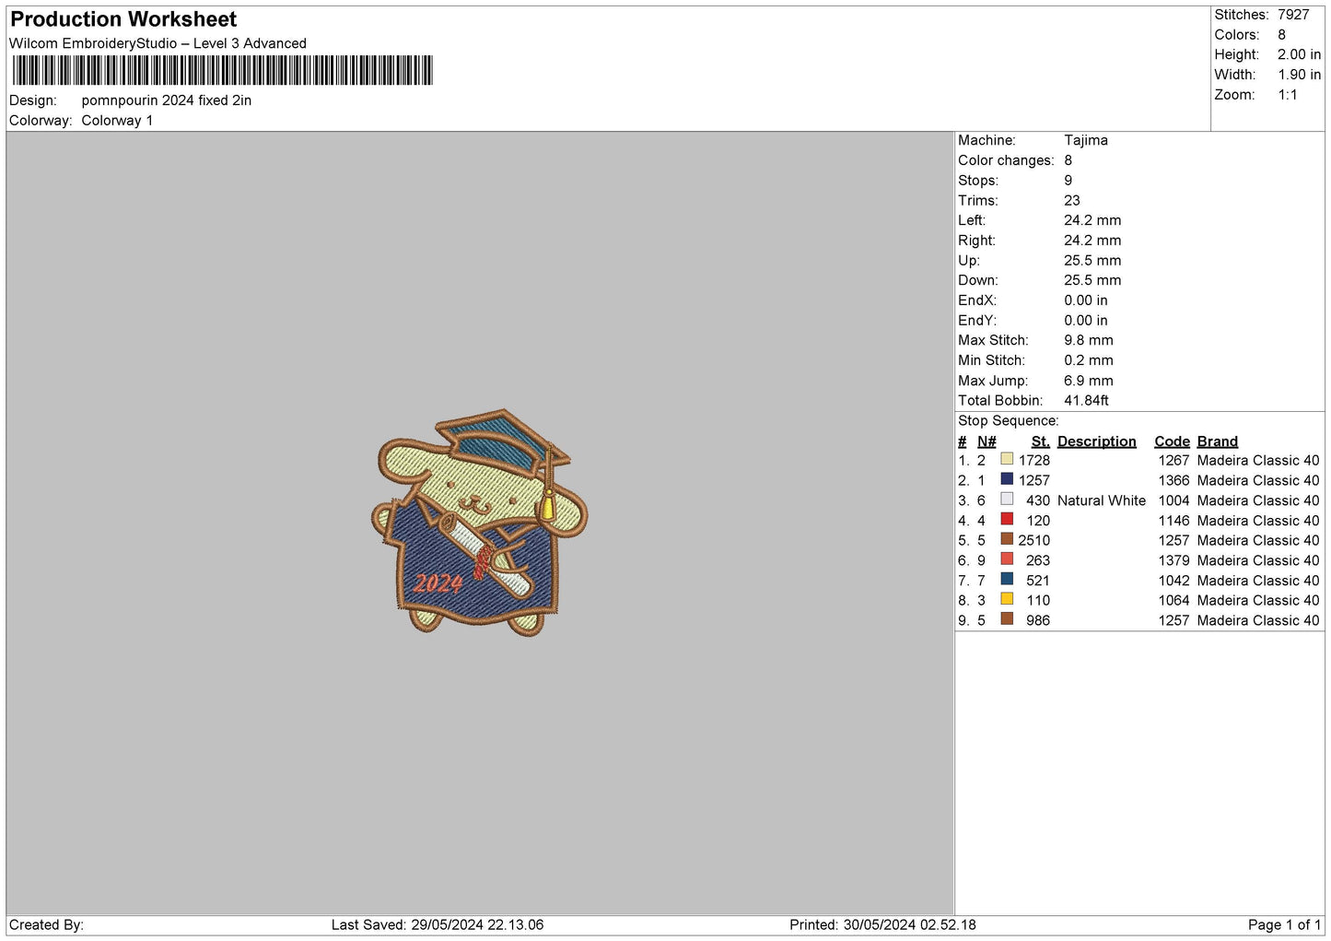The image size is (1331, 941).
Task: Click the 'Description' column header
Action: [1097, 441]
